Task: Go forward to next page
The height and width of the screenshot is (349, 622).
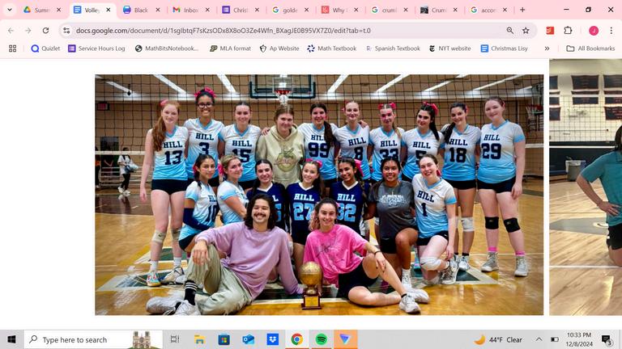Action: pyautogui.click(x=28, y=31)
